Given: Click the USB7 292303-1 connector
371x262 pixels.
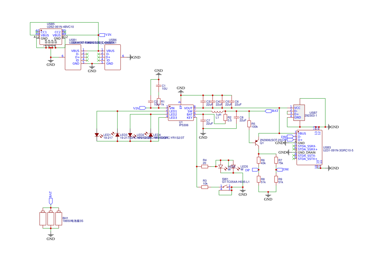Looking at the screenshot, I should (299, 112).
